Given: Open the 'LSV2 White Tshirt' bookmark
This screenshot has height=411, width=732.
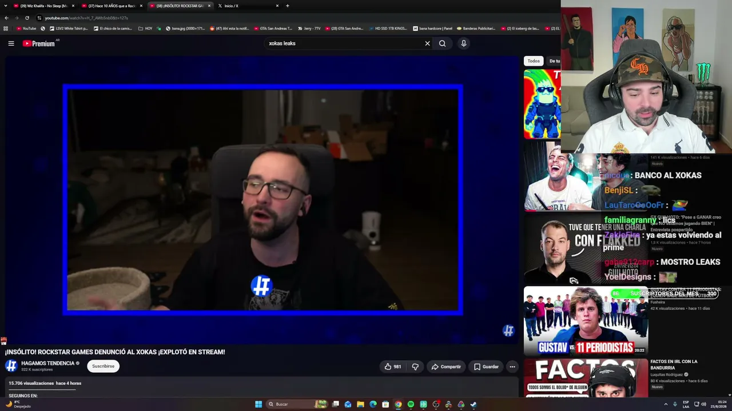Looking at the screenshot, I should 69,28.
